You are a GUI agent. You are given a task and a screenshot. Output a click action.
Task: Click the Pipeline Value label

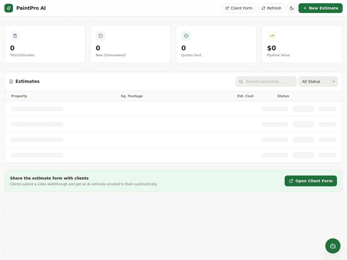[278, 55]
